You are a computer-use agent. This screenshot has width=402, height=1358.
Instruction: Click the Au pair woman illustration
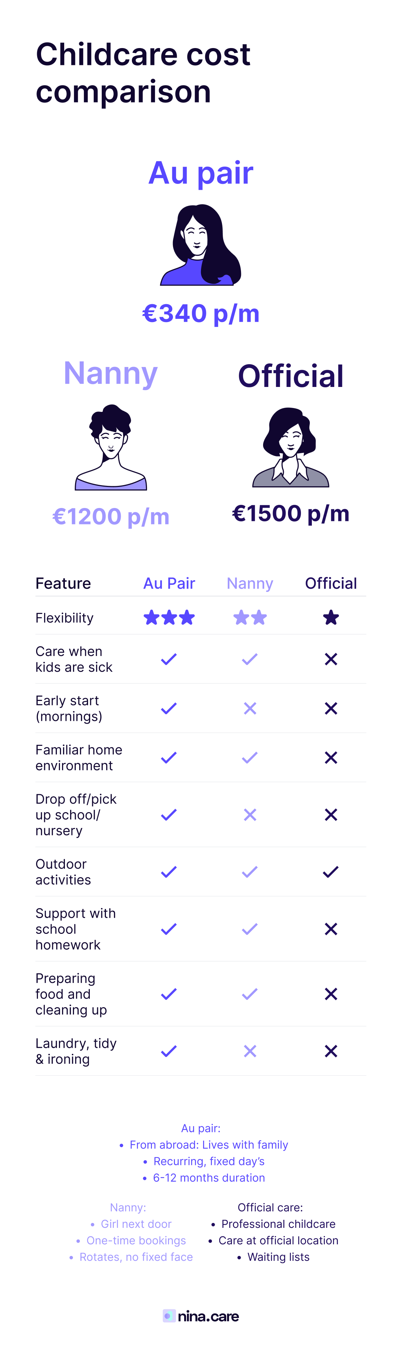(x=201, y=245)
